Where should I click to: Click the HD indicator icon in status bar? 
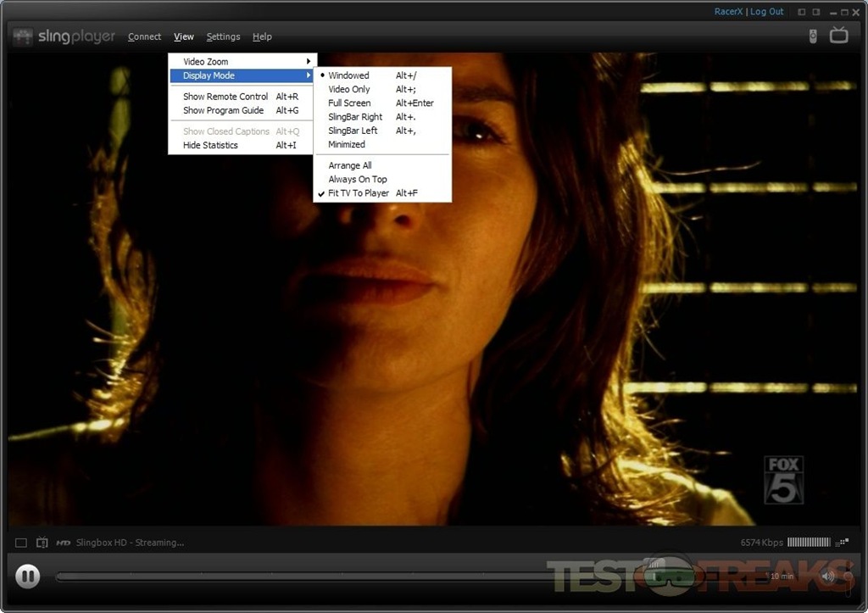pyautogui.click(x=64, y=543)
